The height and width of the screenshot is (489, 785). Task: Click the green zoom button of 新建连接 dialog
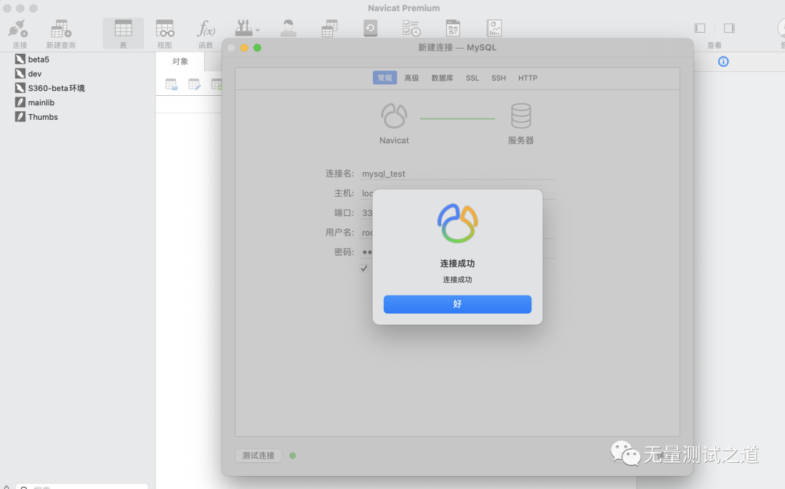tap(257, 47)
